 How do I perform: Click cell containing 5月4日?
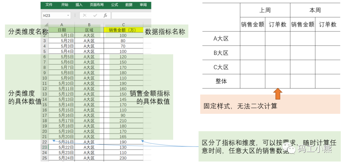point(62,51)
